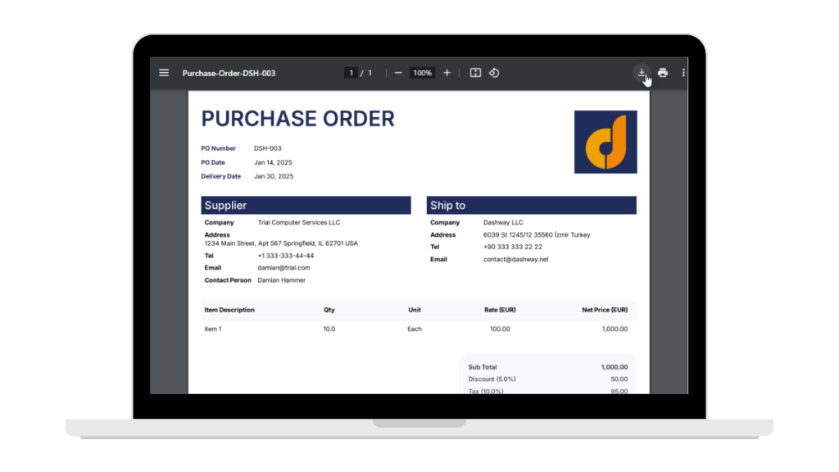Click the page number input field
Viewport: 839px width, 472px height.
point(351,72)
